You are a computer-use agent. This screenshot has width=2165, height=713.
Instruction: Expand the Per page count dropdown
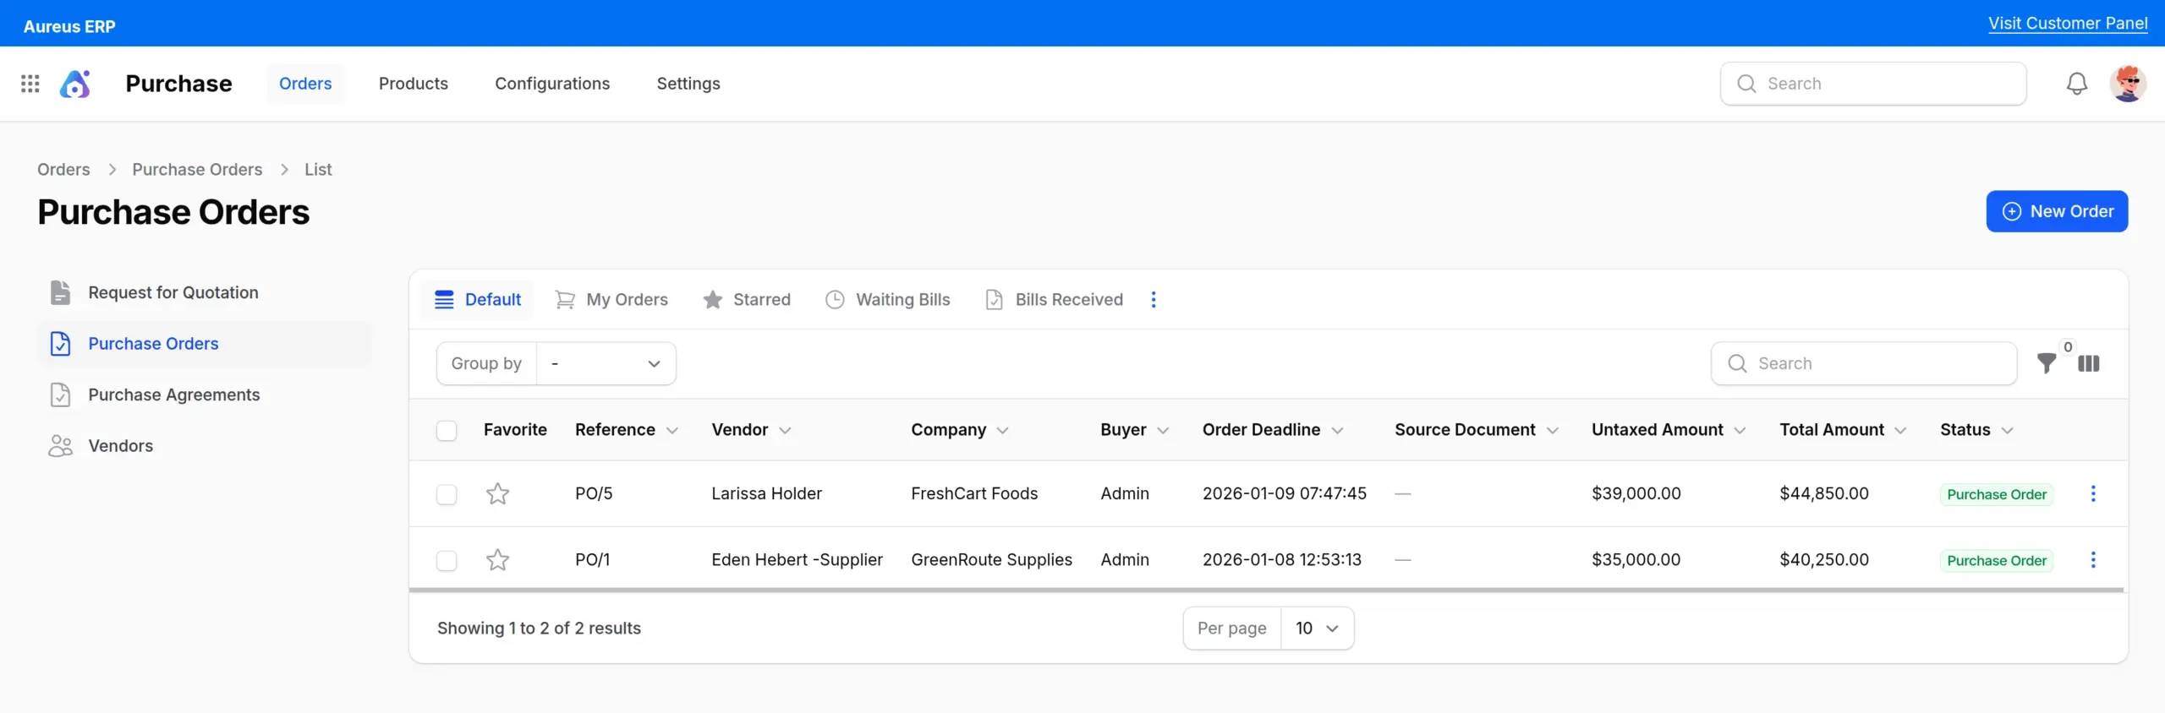point(1317,629)
